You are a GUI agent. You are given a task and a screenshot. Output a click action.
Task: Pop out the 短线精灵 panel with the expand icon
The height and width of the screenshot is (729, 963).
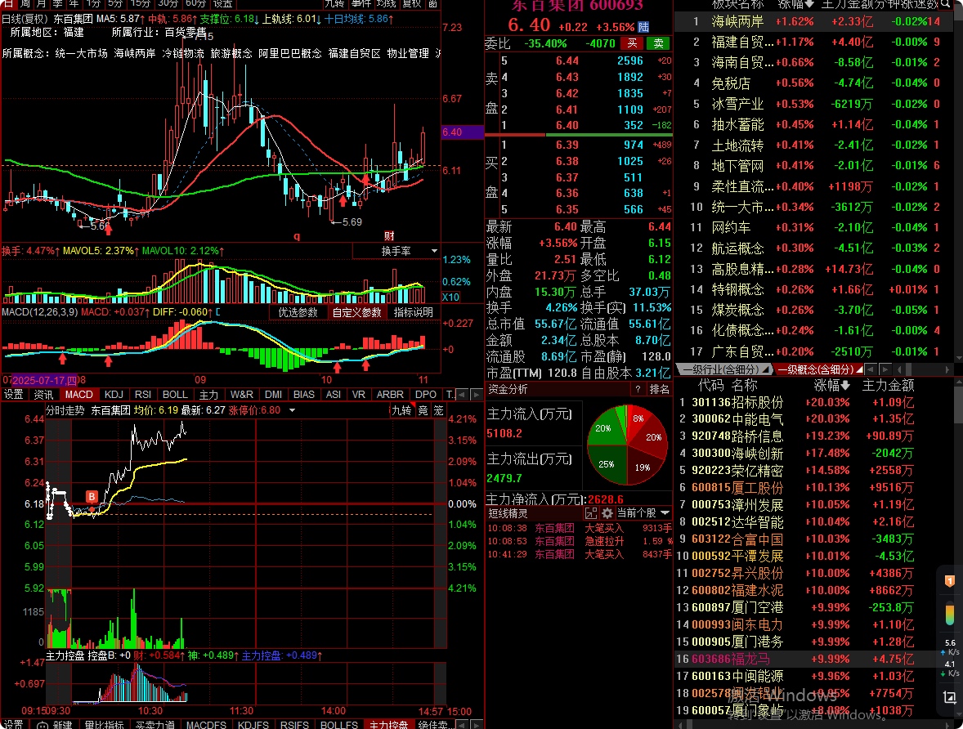pyautogui.click(x=591, y=512)
